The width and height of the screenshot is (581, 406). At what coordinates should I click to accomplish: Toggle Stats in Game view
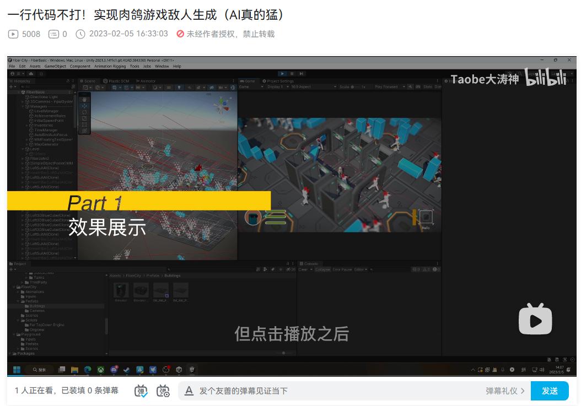pyautogui.click(x=428, y=86)
